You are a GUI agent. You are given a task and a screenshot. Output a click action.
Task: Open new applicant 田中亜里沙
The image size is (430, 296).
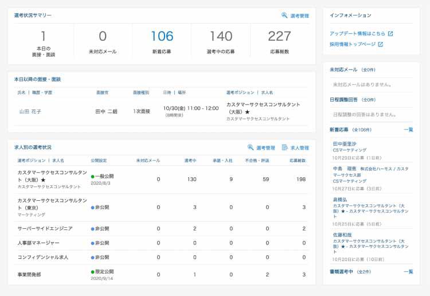point(345,144)
